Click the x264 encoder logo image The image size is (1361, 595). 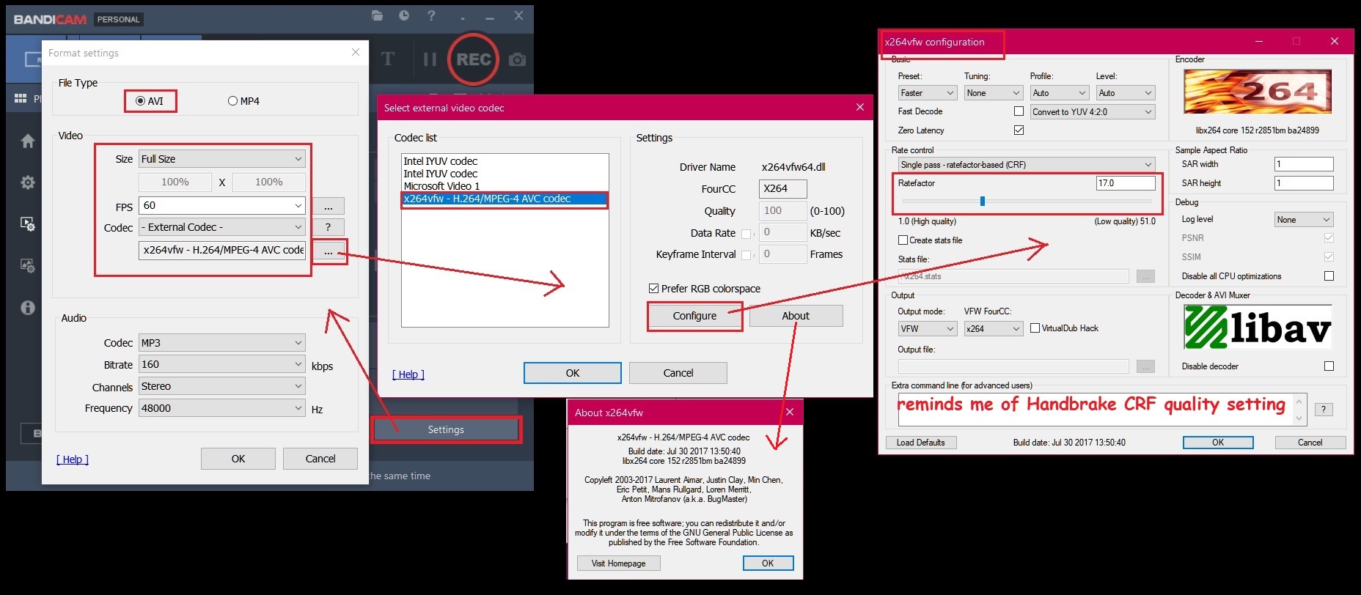1258,92
